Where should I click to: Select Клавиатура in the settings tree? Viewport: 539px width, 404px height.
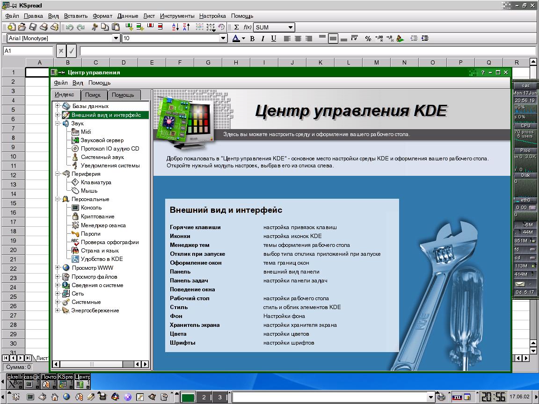point(96,182)
